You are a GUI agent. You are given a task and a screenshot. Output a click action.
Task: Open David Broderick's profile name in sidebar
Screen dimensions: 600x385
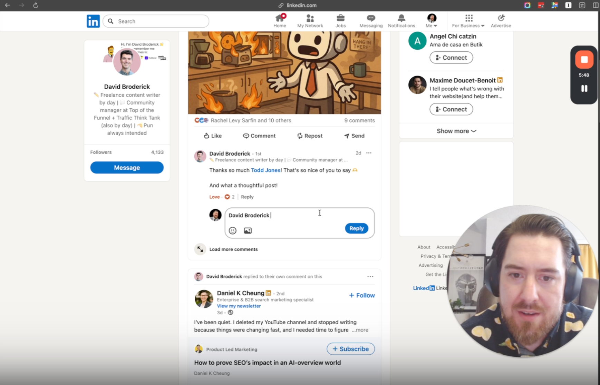coord(127,87)
